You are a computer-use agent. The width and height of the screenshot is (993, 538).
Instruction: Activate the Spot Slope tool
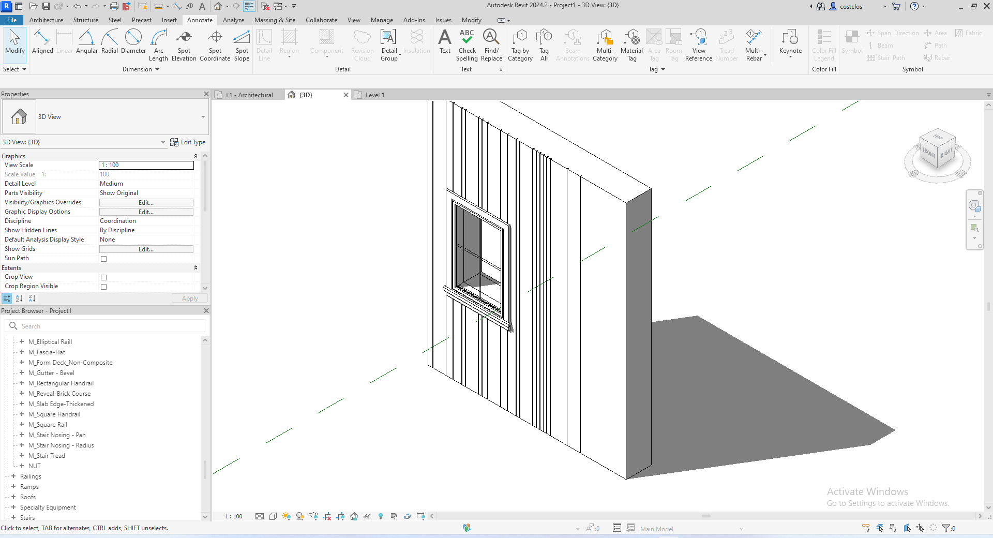pyautogui.click(x=242, y=45)
